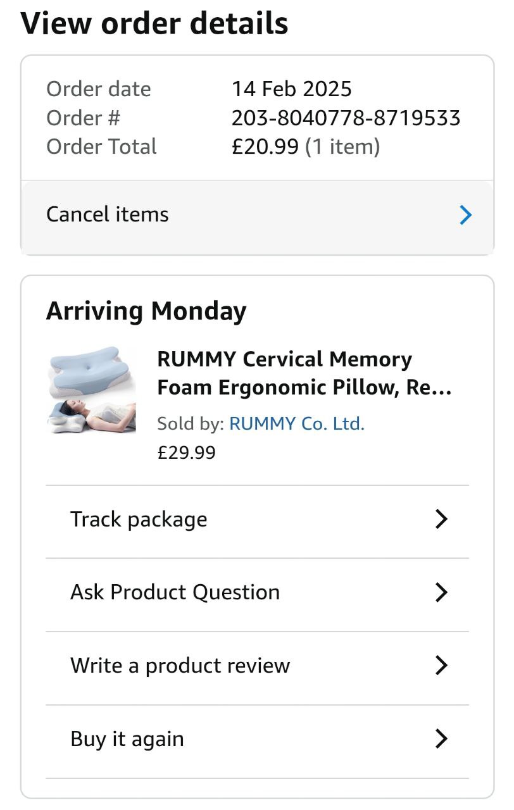Viewport: 514px width, 810px height.
Task: Click the chevron for Write a product review
Action: 441,666
